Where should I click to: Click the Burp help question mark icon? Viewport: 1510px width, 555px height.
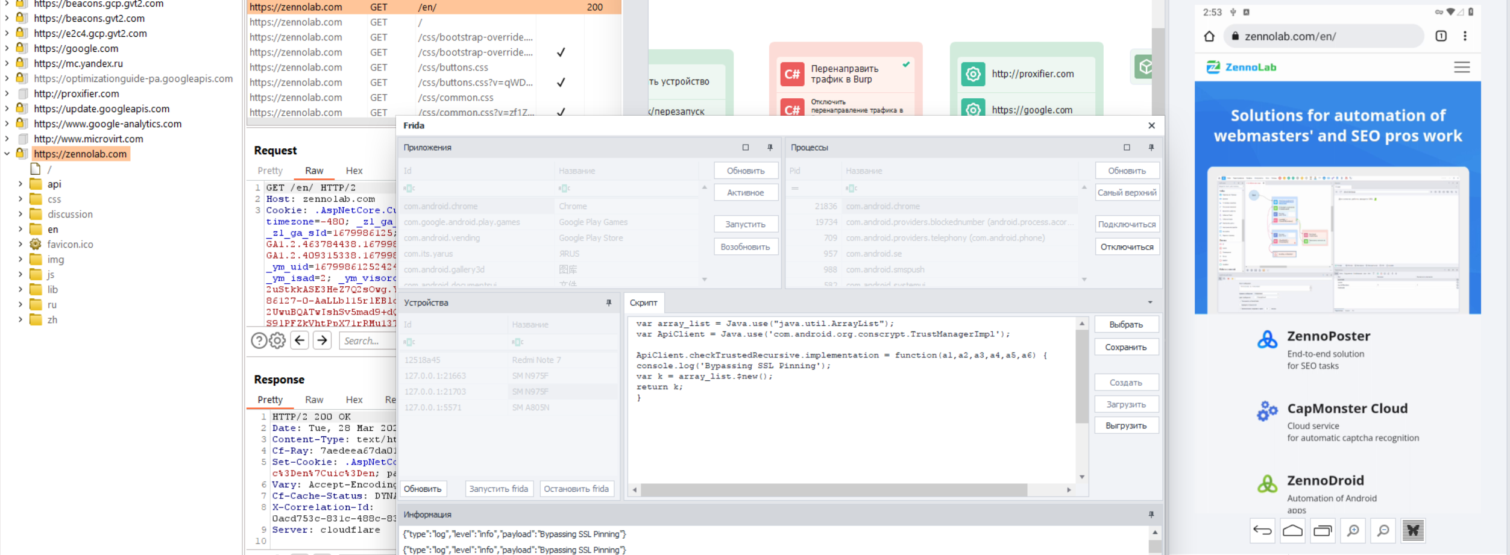pyautogui.click(x=259, y=340)
